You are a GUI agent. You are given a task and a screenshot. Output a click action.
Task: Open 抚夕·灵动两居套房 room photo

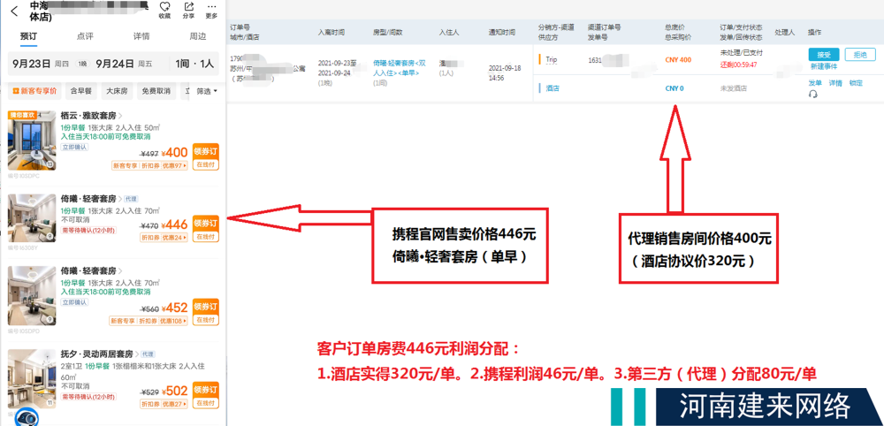coord(31,379)
